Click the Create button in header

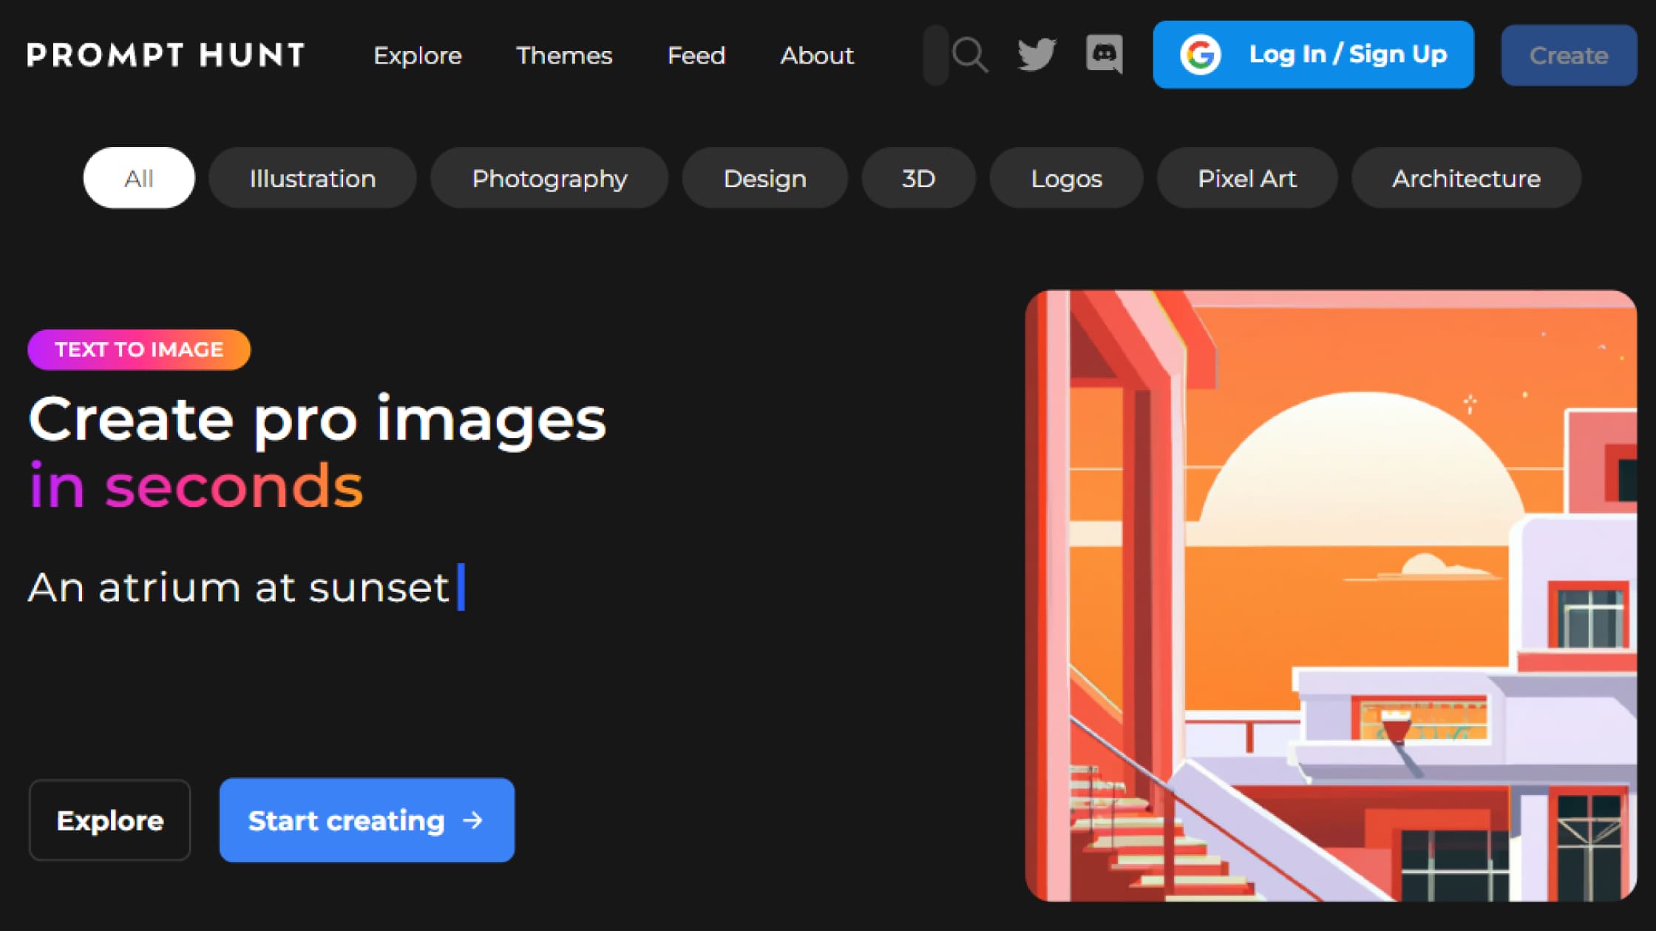[1569, 55]
